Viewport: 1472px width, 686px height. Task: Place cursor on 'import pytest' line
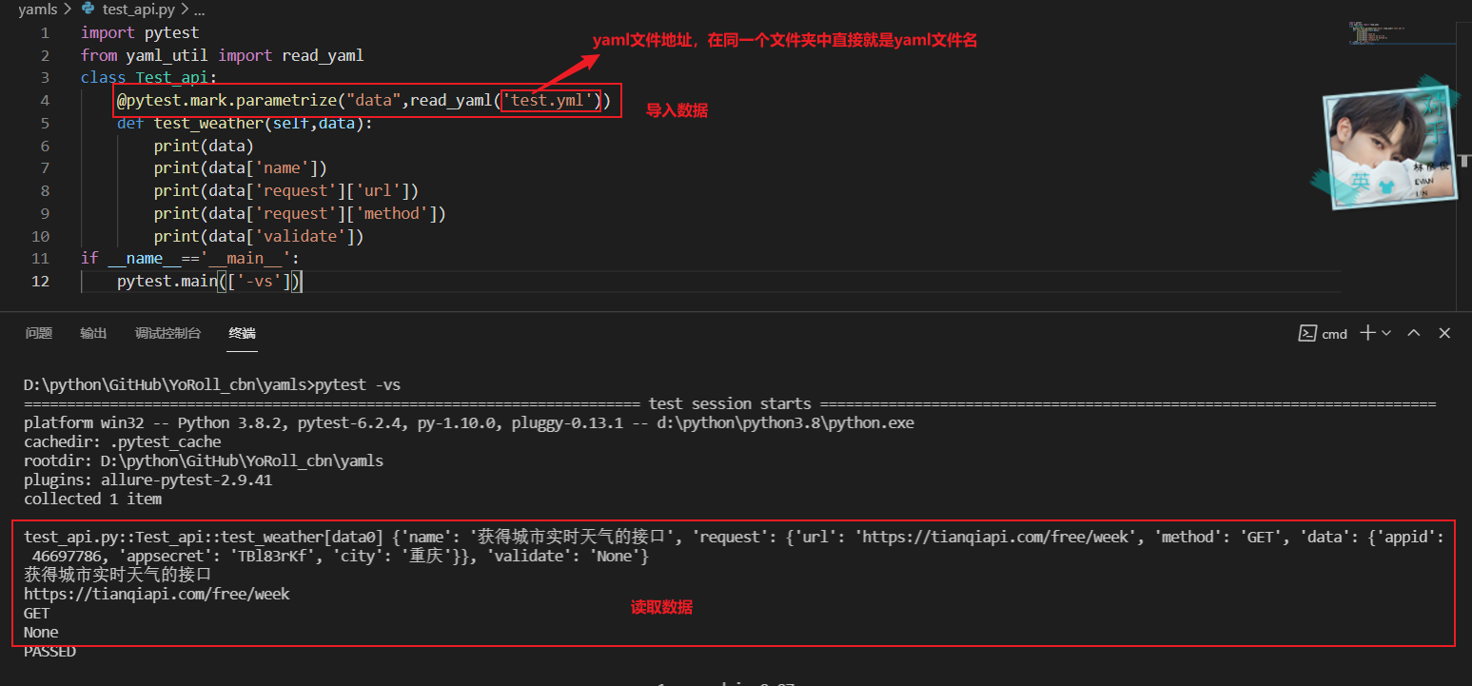(x=140, y=32)
